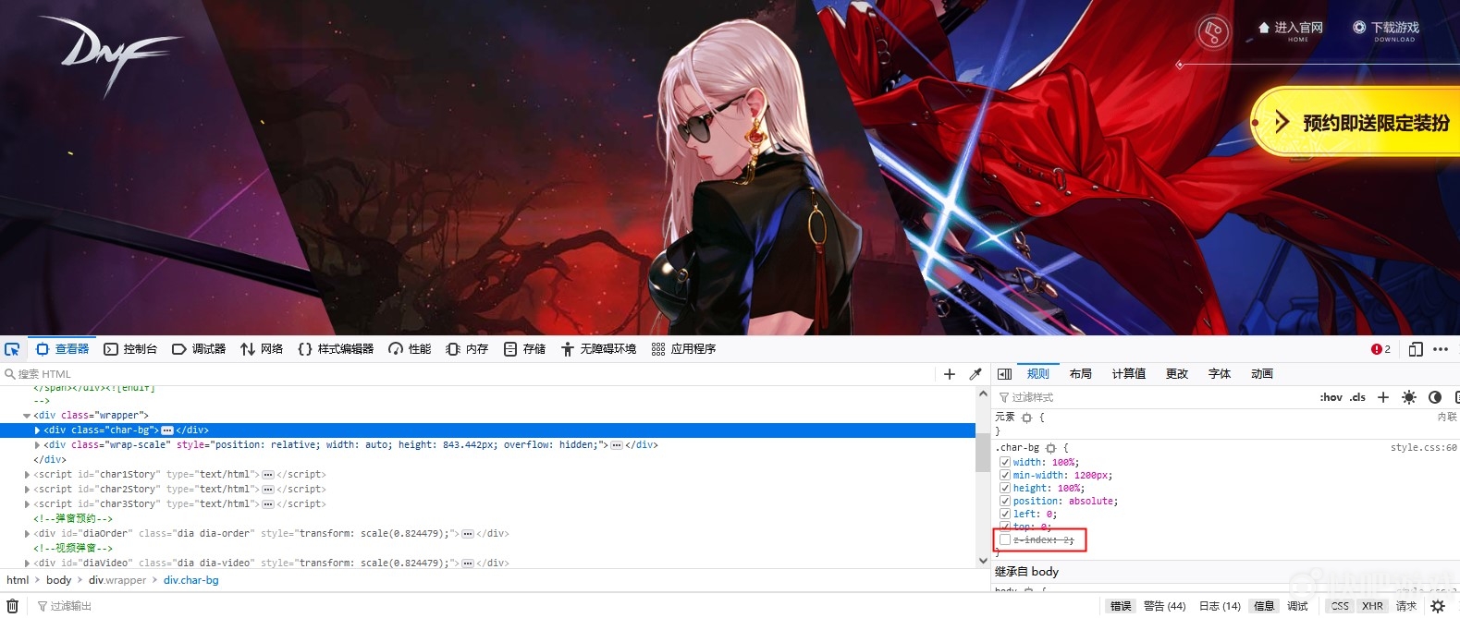Expand the diaOrder div node
Image resolution: width=1460 pixels, height=618 pixels.
pyautogui.click(x=27, y=534)
